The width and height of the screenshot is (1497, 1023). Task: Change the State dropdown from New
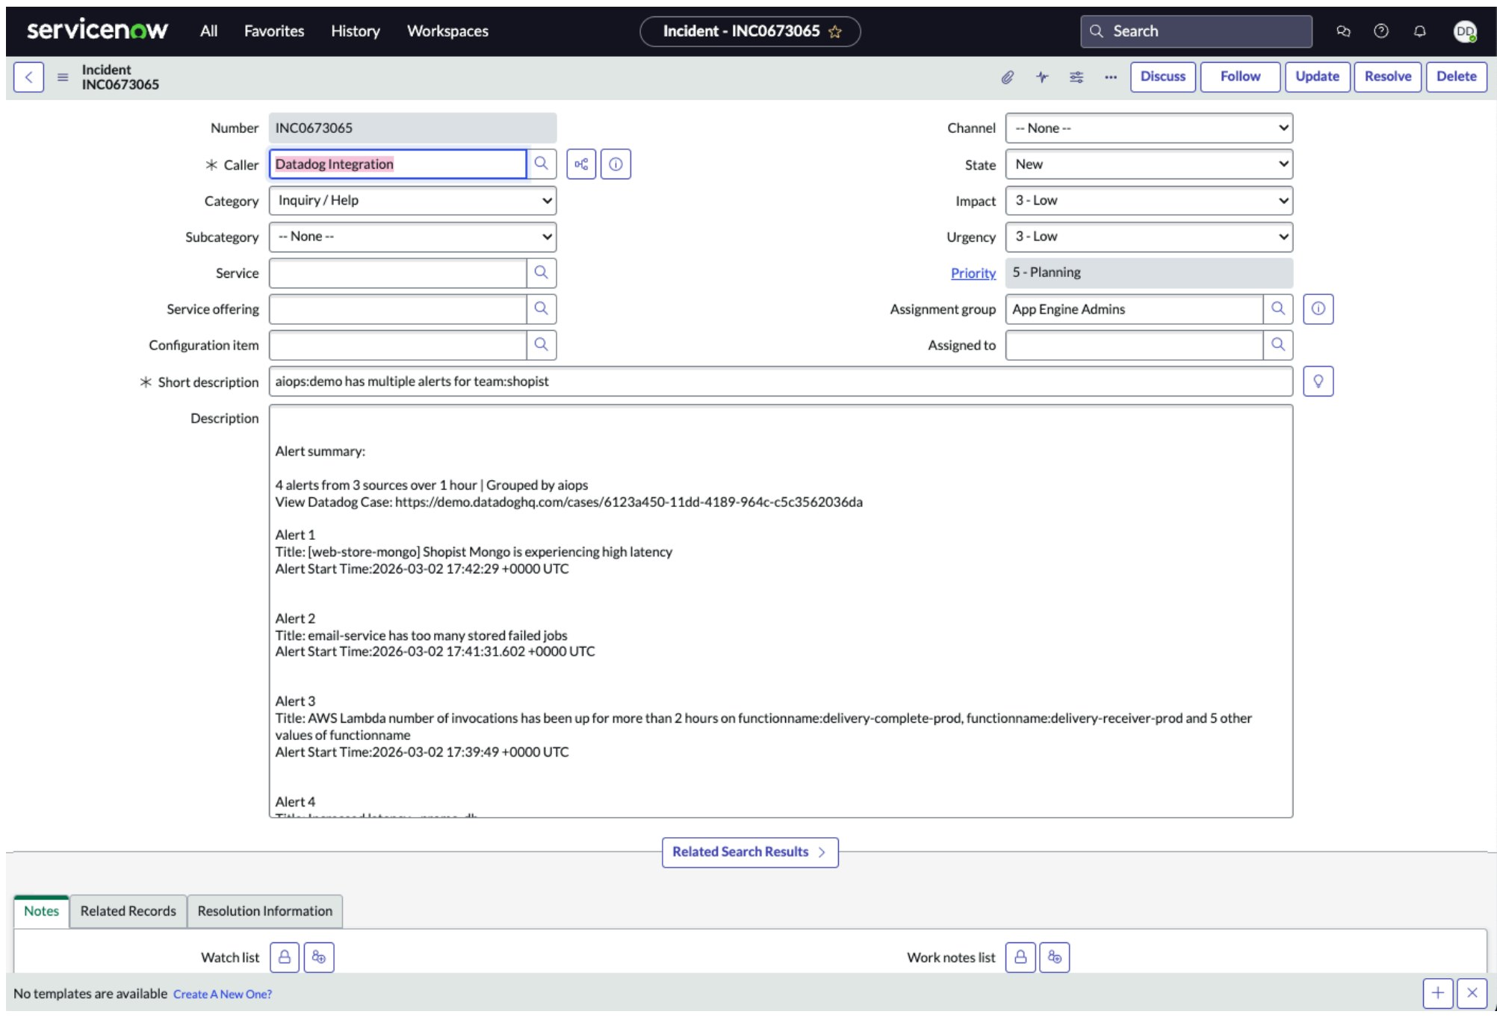click(x=1149, y=164)
